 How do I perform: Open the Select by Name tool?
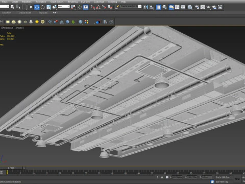coord(18,7)
